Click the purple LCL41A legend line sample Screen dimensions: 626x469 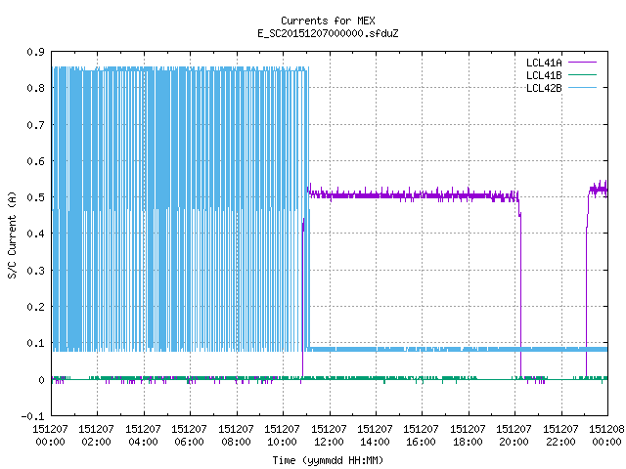click(582, 63)
